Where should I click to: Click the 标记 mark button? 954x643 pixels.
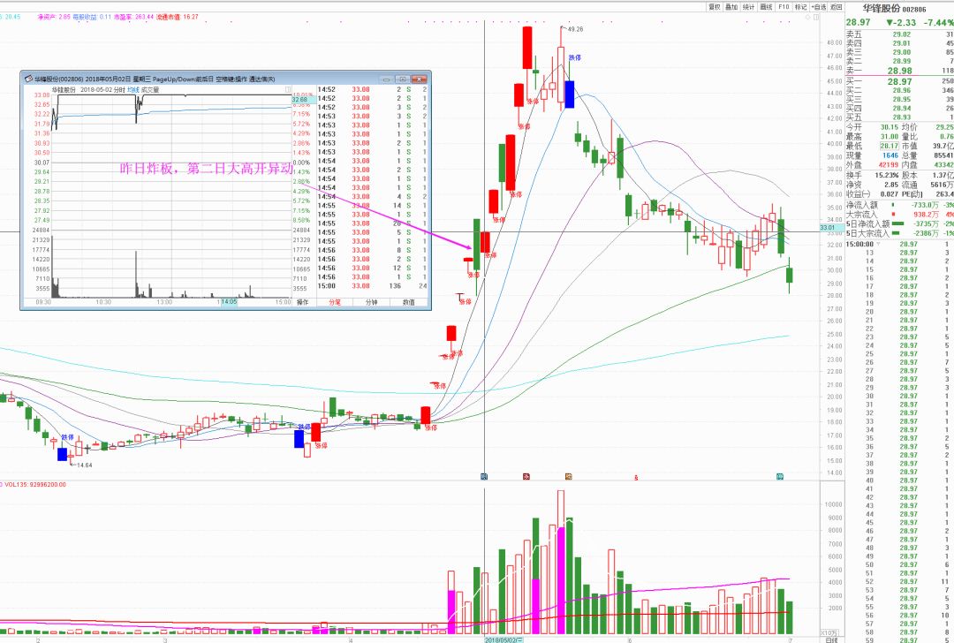coord(801,7)
